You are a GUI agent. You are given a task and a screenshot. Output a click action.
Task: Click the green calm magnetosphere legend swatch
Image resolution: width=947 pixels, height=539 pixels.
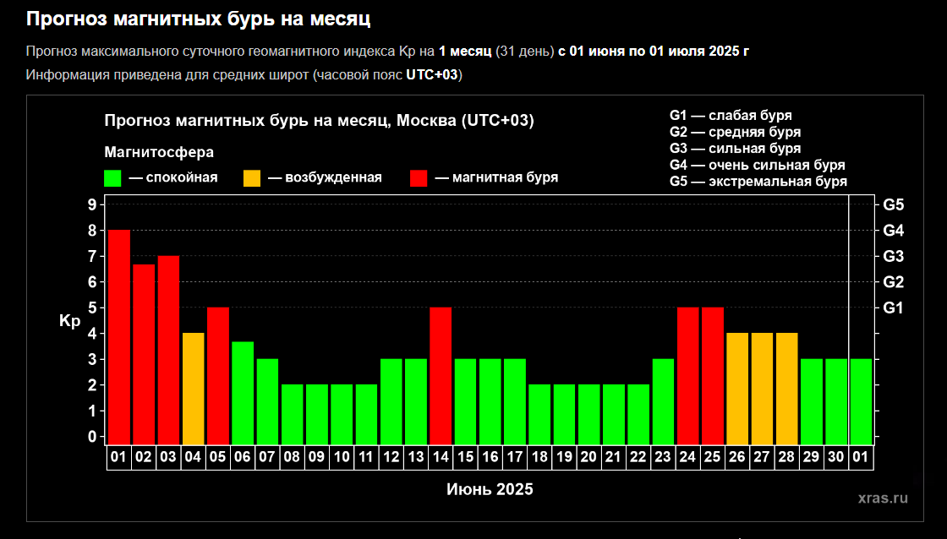[x=113, y=178]
